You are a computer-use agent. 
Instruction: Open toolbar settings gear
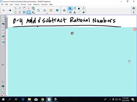pyautogui.click(x=134, y=8)
